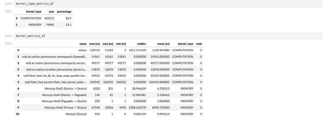Click the min (us) column header
Image resolution: width=323 pixels, height=120 pixels.
coord(121,44)
